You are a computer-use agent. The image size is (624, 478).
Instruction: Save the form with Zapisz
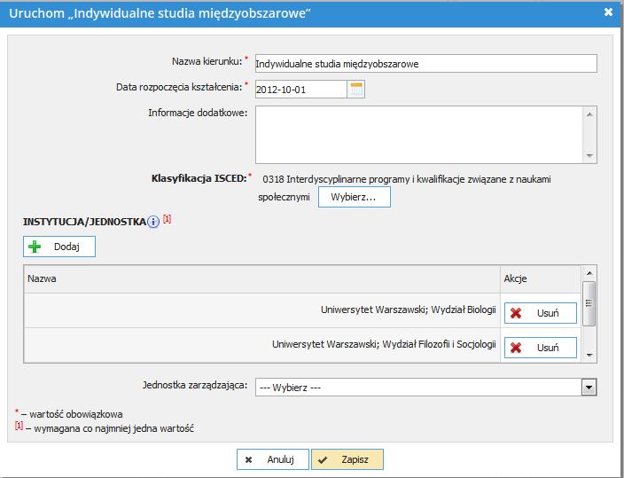click(x=347, y=459)
